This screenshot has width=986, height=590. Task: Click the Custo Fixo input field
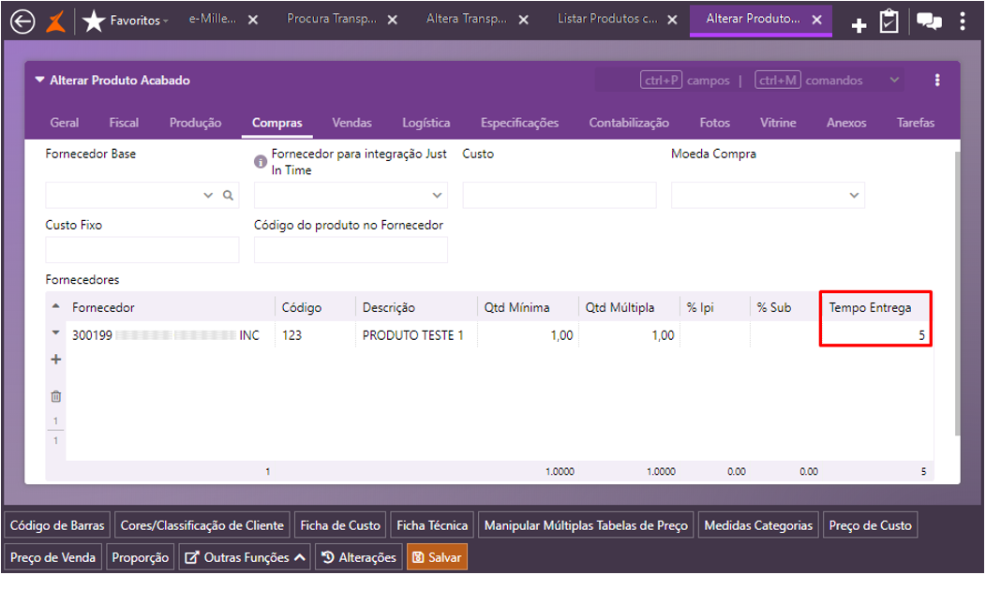click(x=142, y=250)
